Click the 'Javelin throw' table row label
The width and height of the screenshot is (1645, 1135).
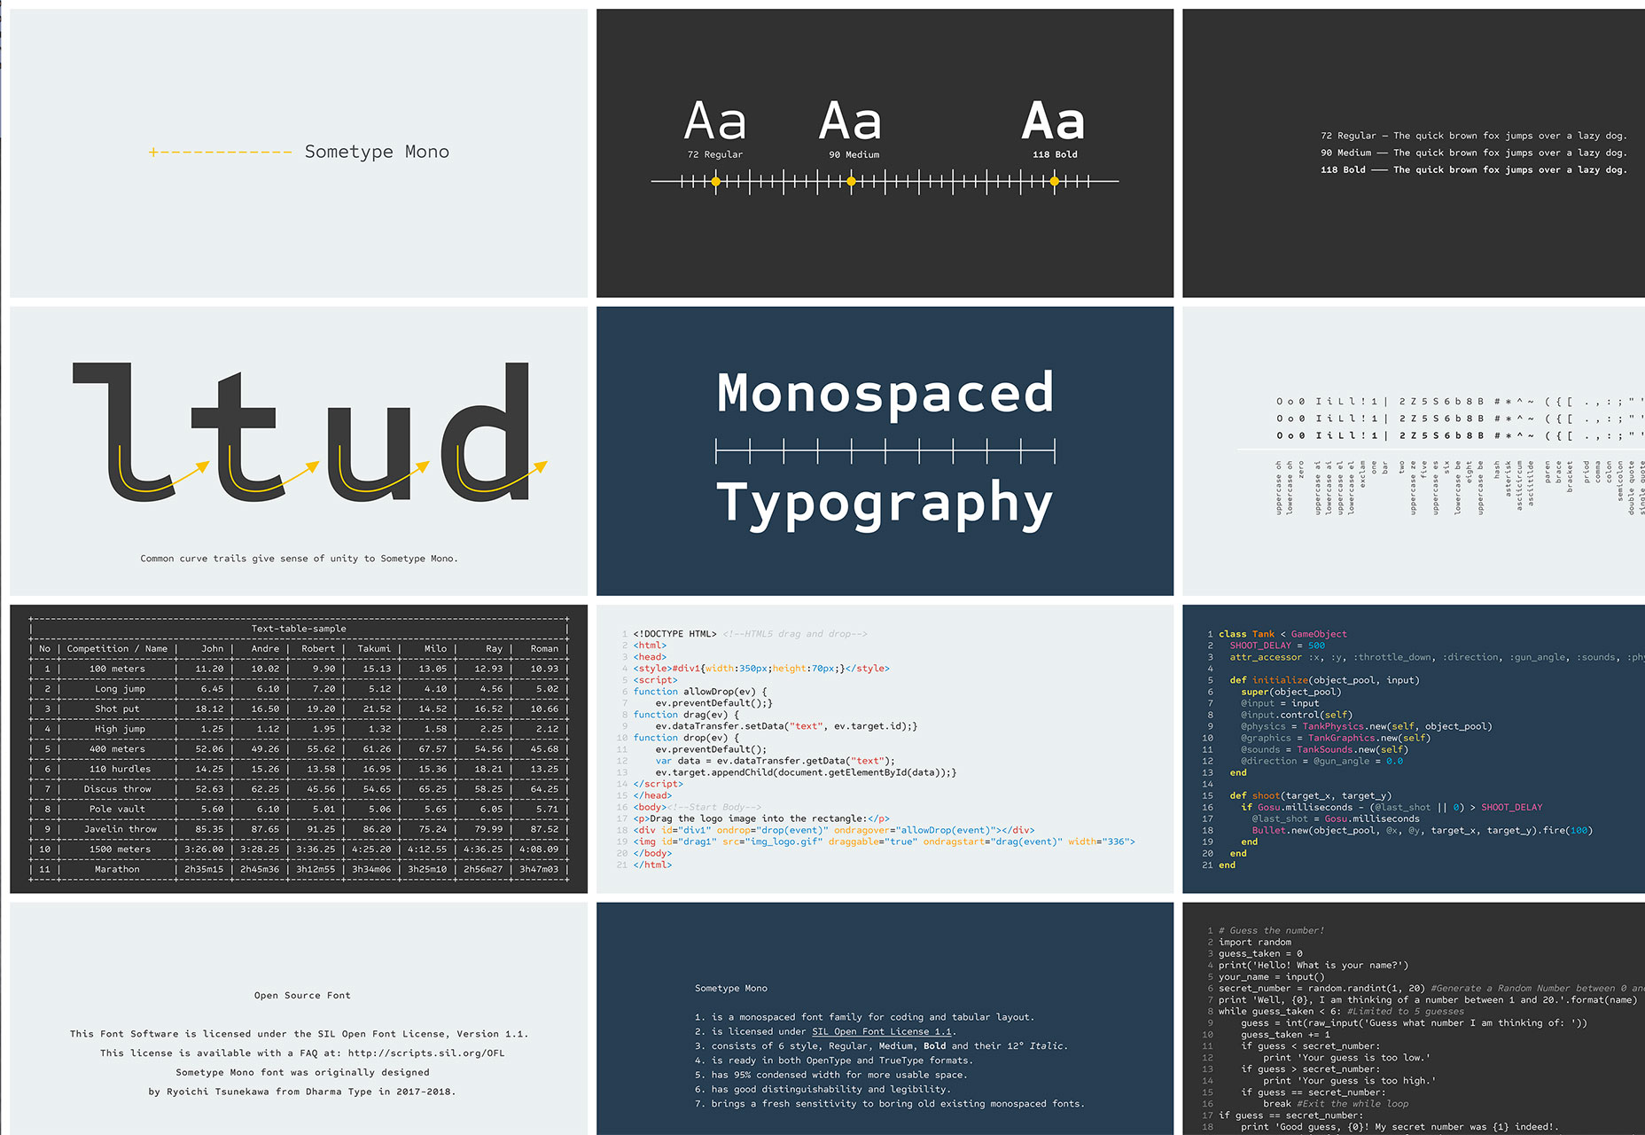121,829
